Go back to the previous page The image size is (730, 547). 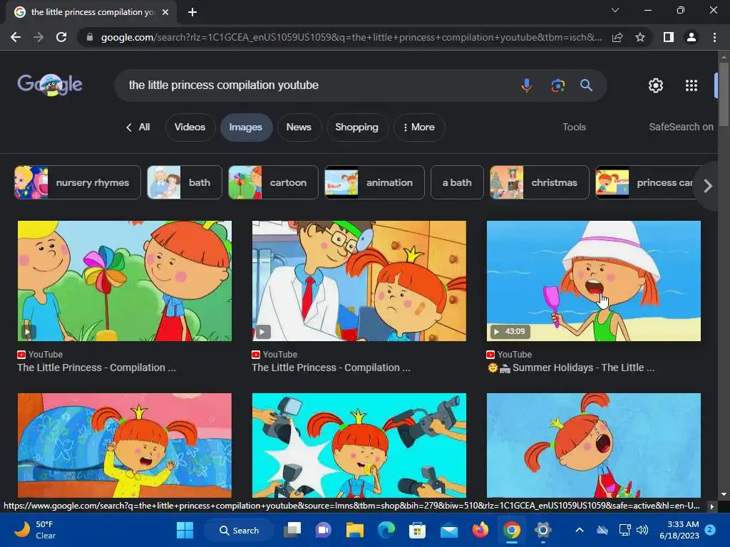click(16, 37)
